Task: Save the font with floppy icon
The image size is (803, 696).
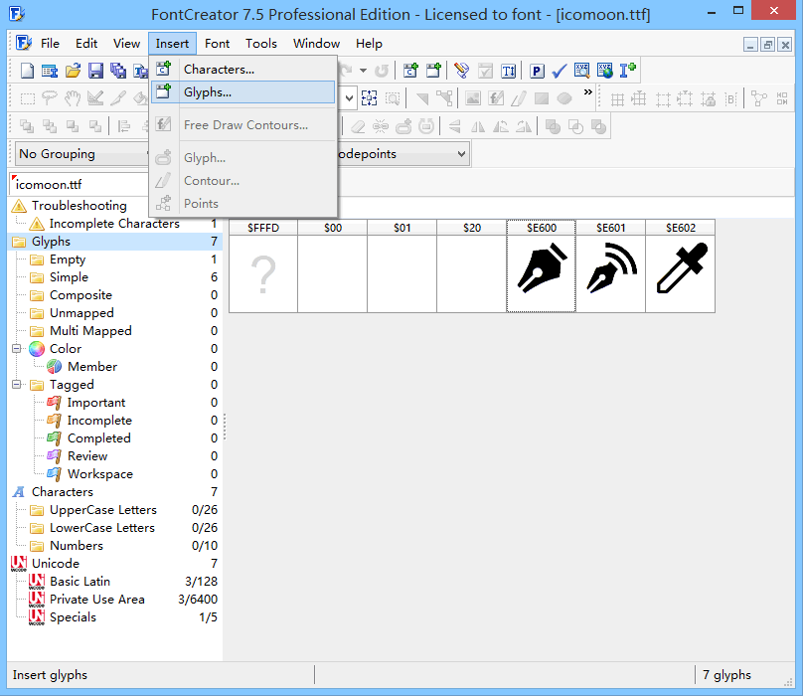Action: pos(95,71)
